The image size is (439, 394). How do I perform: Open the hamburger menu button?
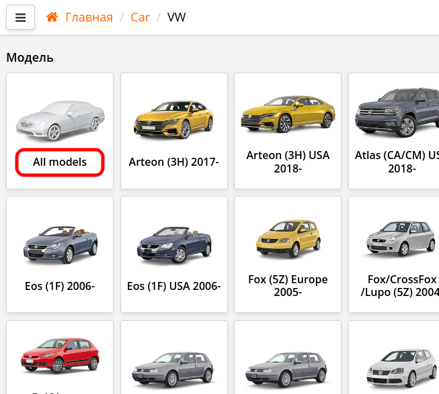pyautogui.click(x=20, y=17)
